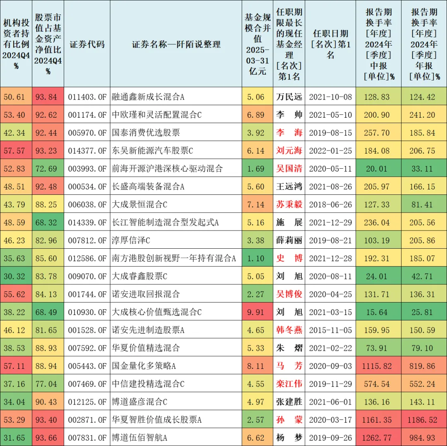Select manager name 吴博俊

click(289, 294)
